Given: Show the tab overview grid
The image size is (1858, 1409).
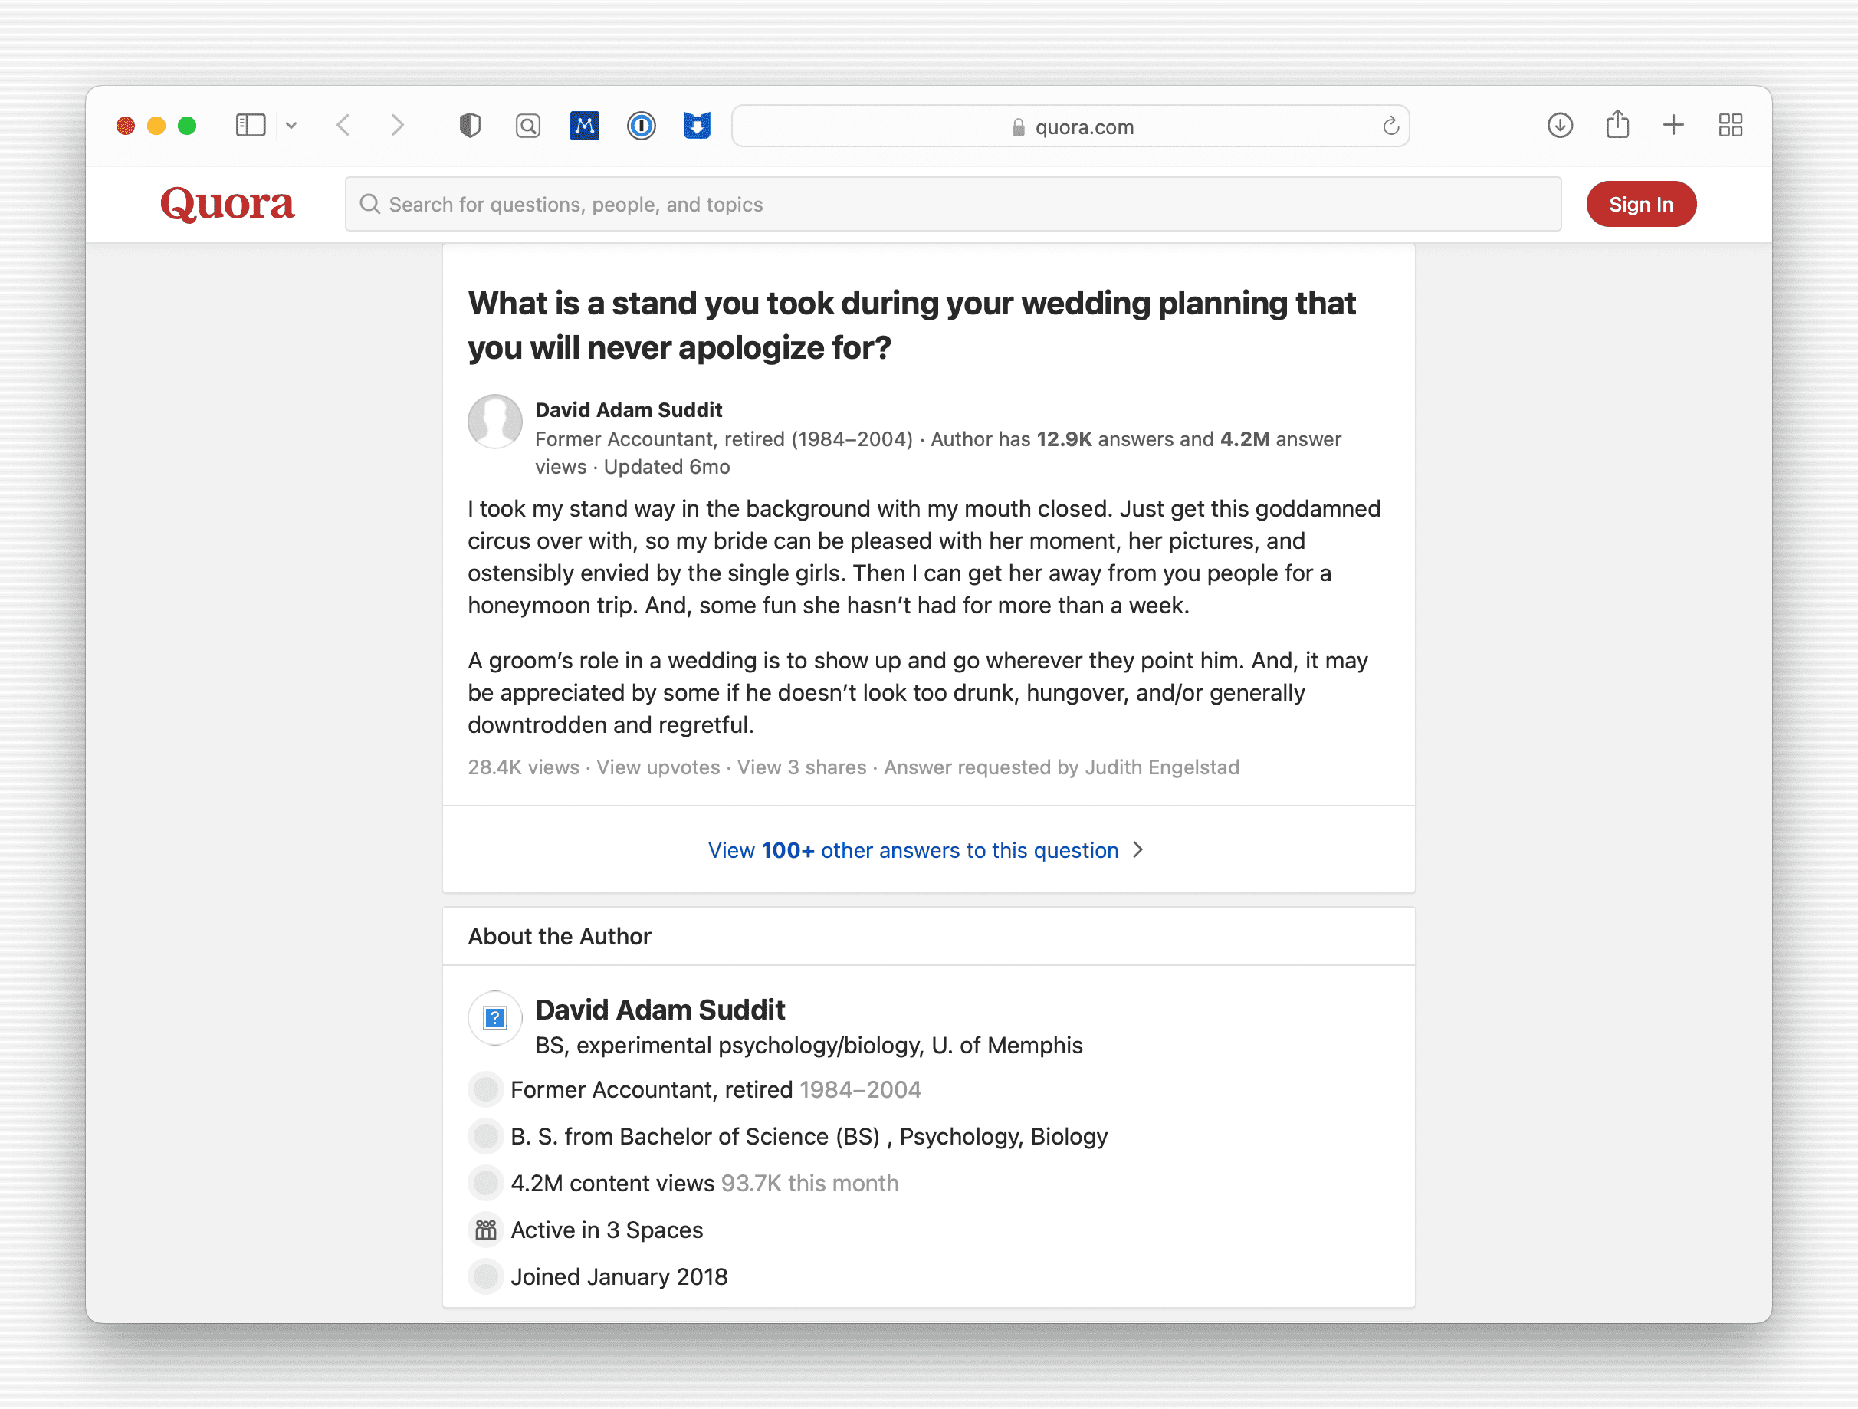Looking at the screenshot, I should tap(1730, 126).
